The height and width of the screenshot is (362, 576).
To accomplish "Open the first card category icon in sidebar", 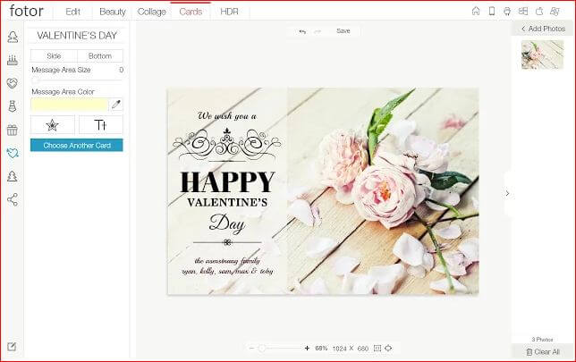I will pyautogui.click(x=13, y=37).
